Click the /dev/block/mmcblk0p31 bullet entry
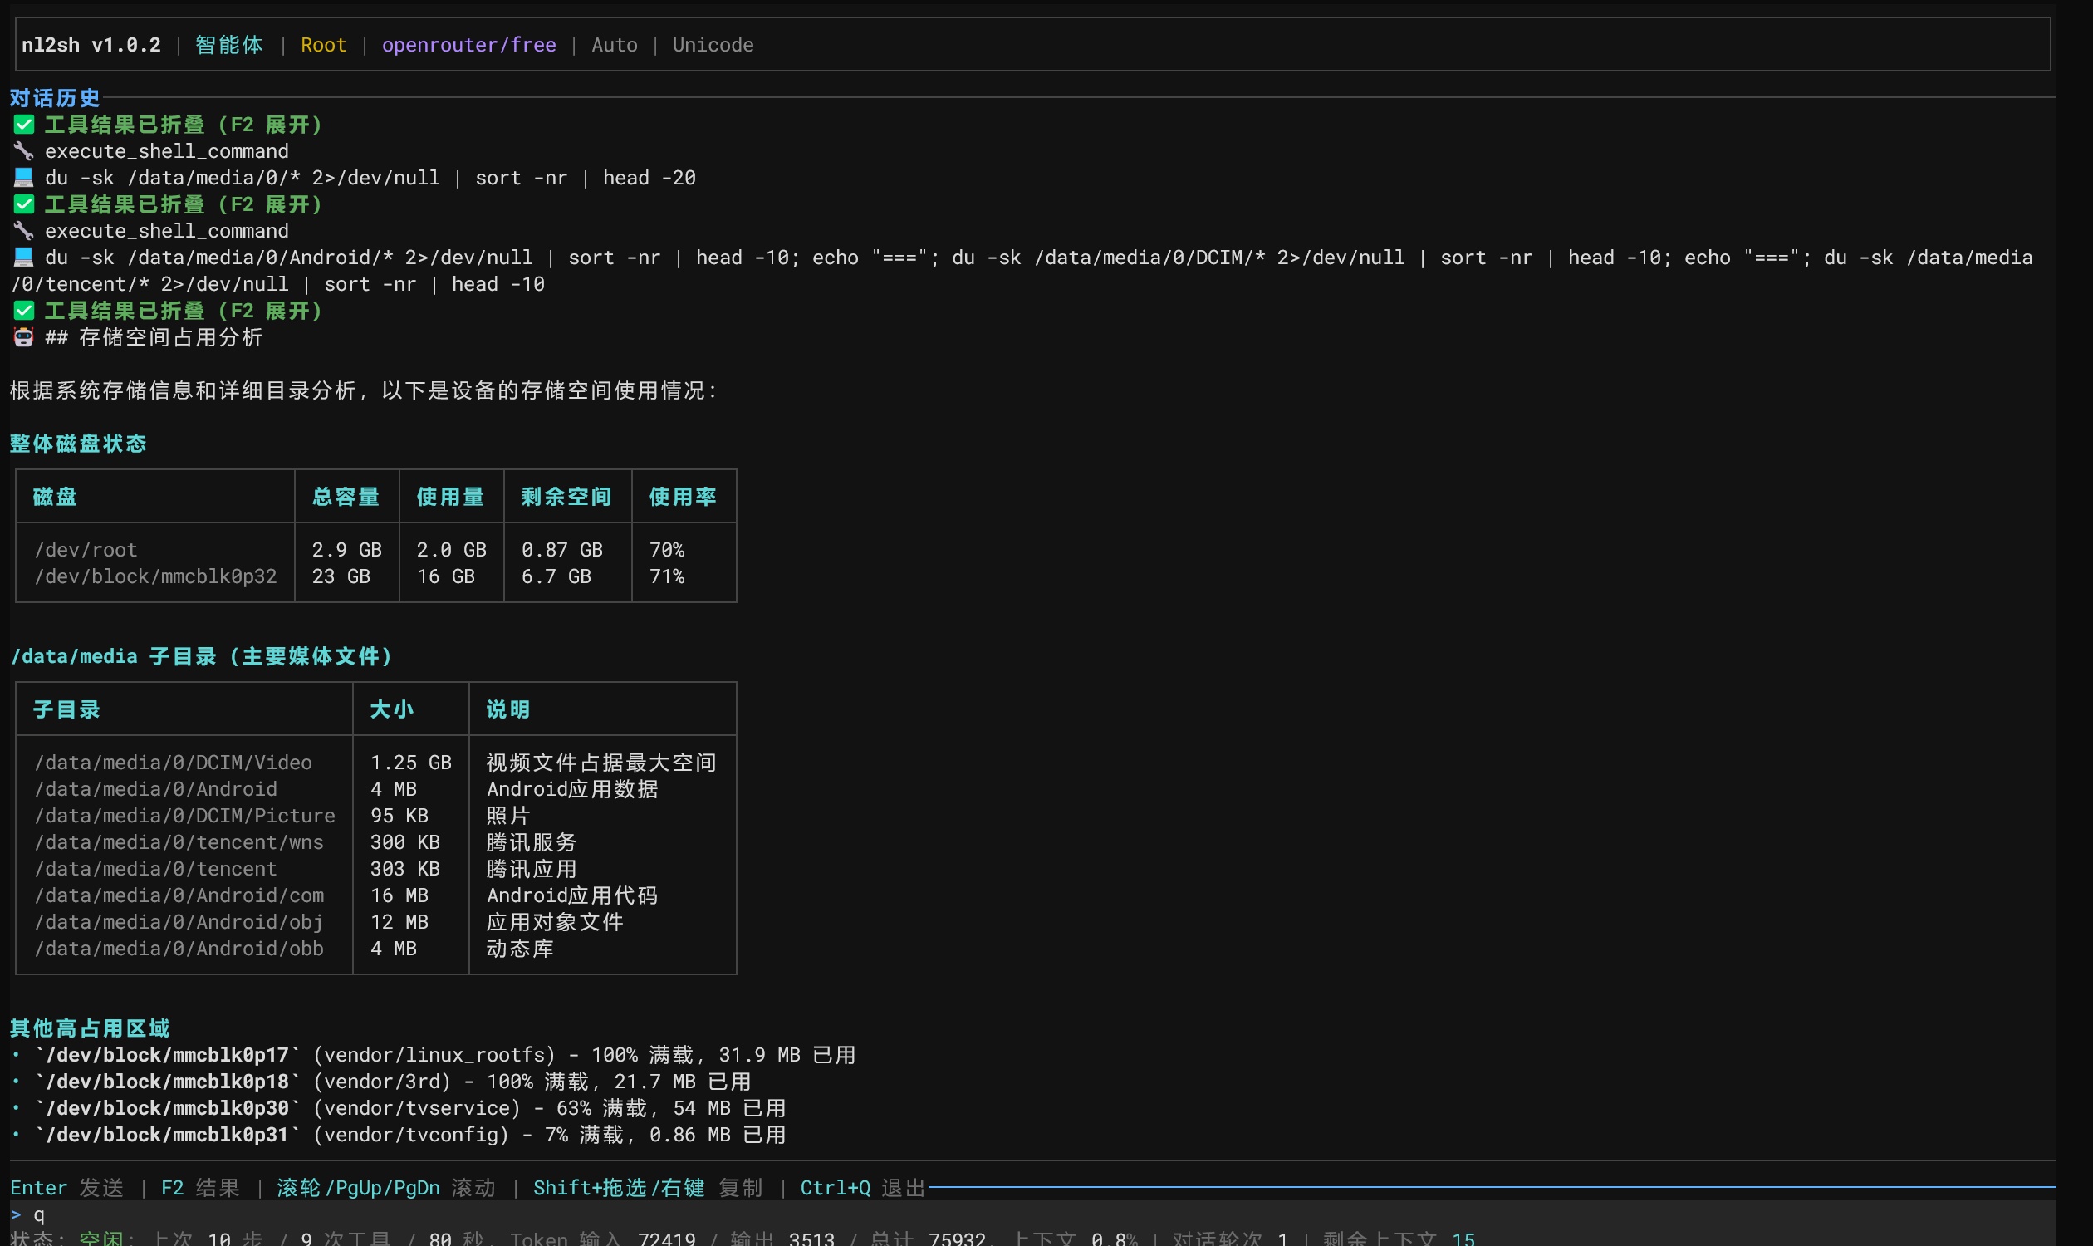2093x1246 pixels. click(399, 1135)
